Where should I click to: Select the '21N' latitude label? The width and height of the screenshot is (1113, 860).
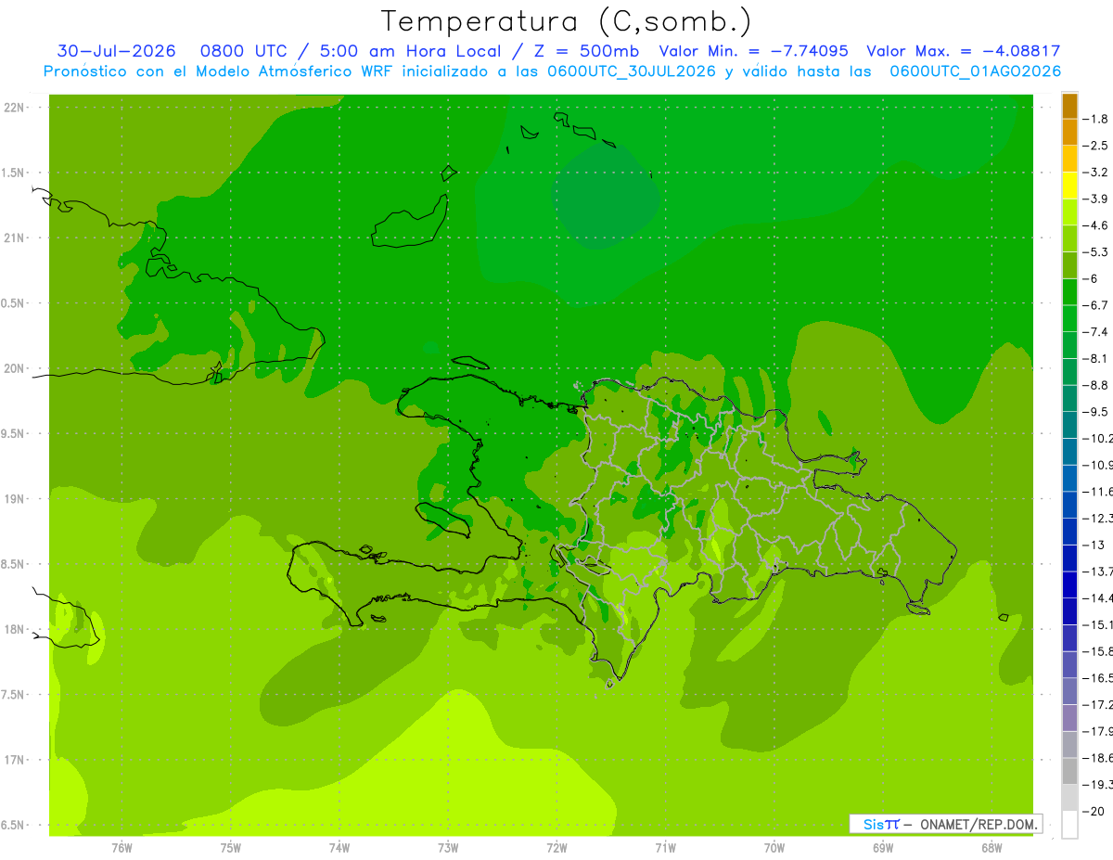(x=15, y=238)
